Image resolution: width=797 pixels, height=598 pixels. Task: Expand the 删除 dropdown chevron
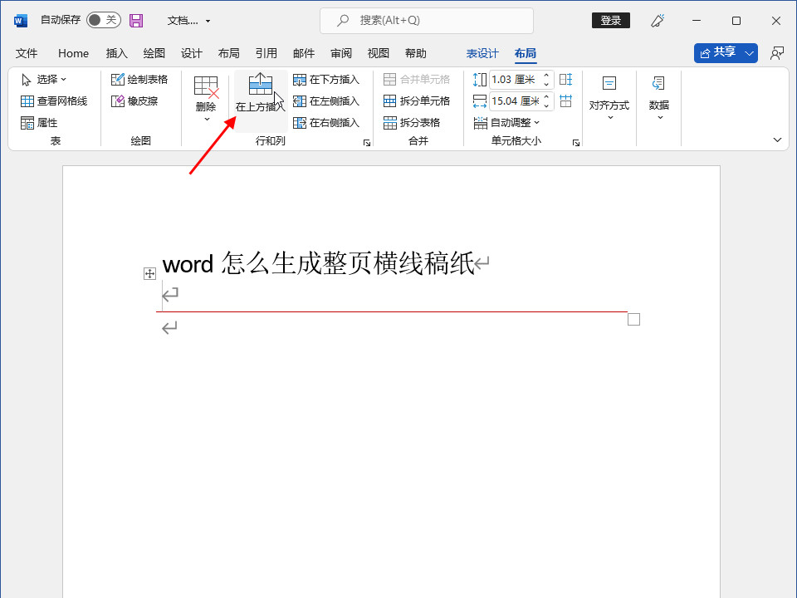pos(207,120)
